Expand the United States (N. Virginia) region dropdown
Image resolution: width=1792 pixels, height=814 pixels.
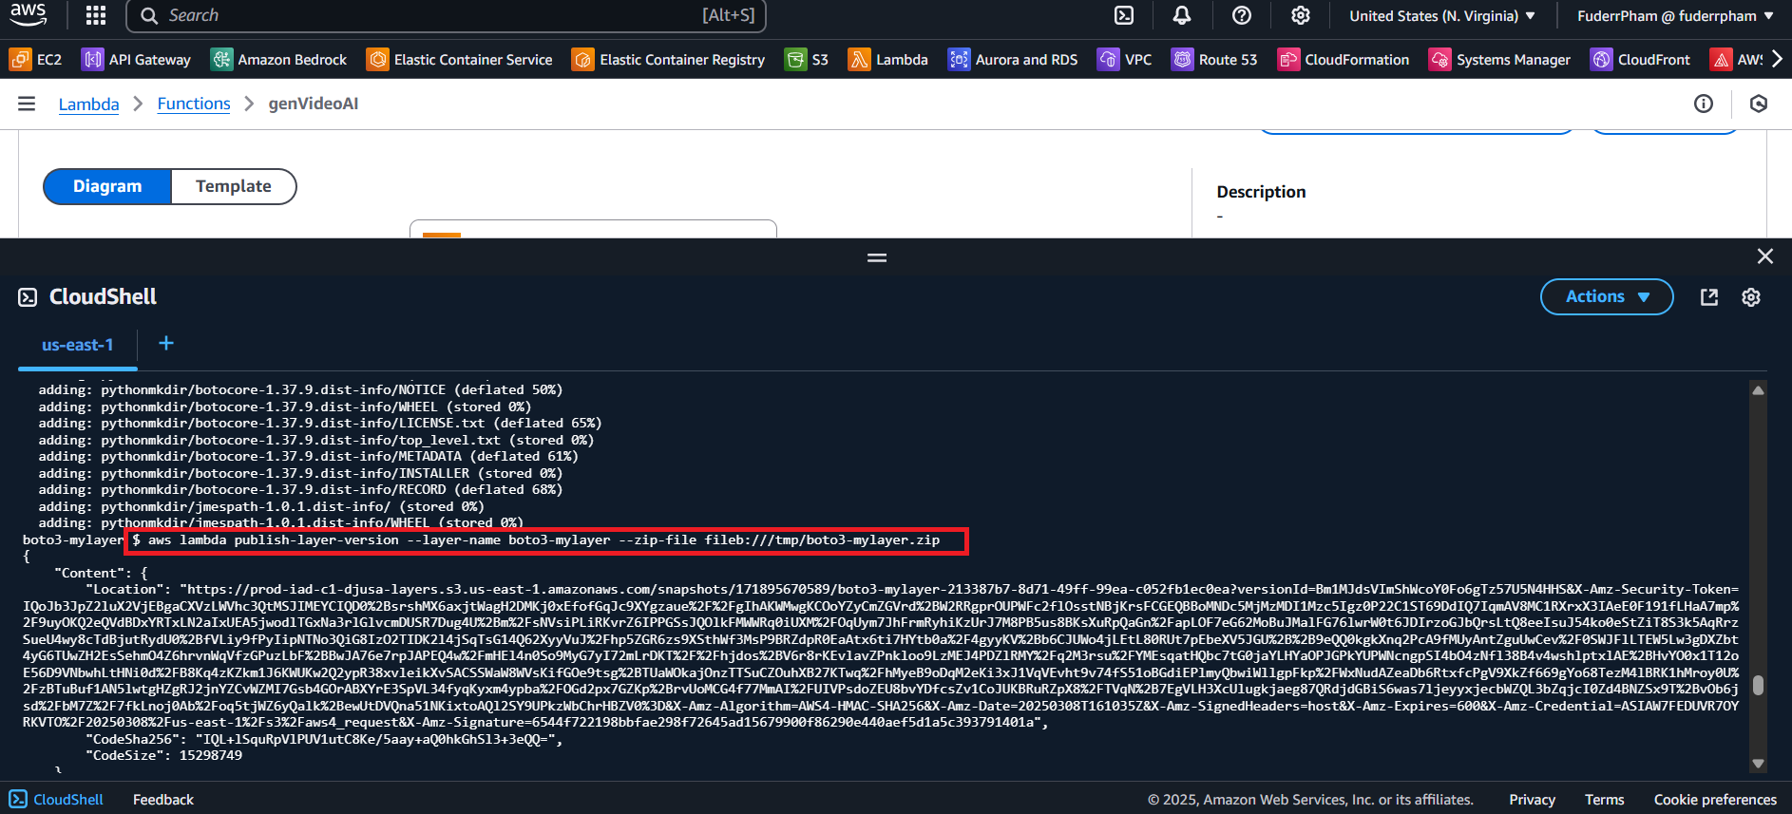[x=1442, y=16]
